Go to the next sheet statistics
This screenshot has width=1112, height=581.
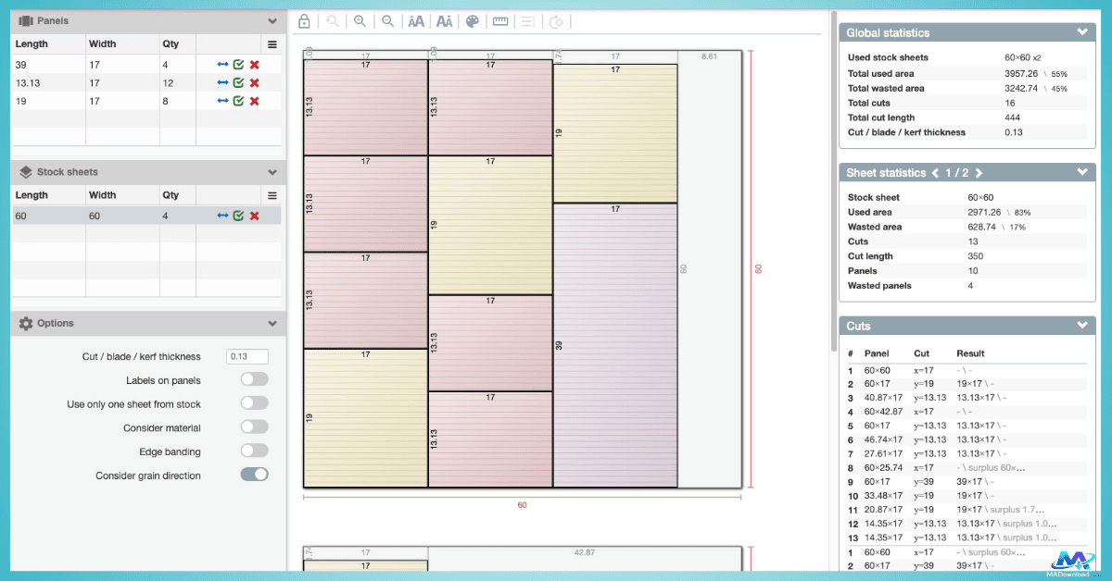click(x=979, y=173)
